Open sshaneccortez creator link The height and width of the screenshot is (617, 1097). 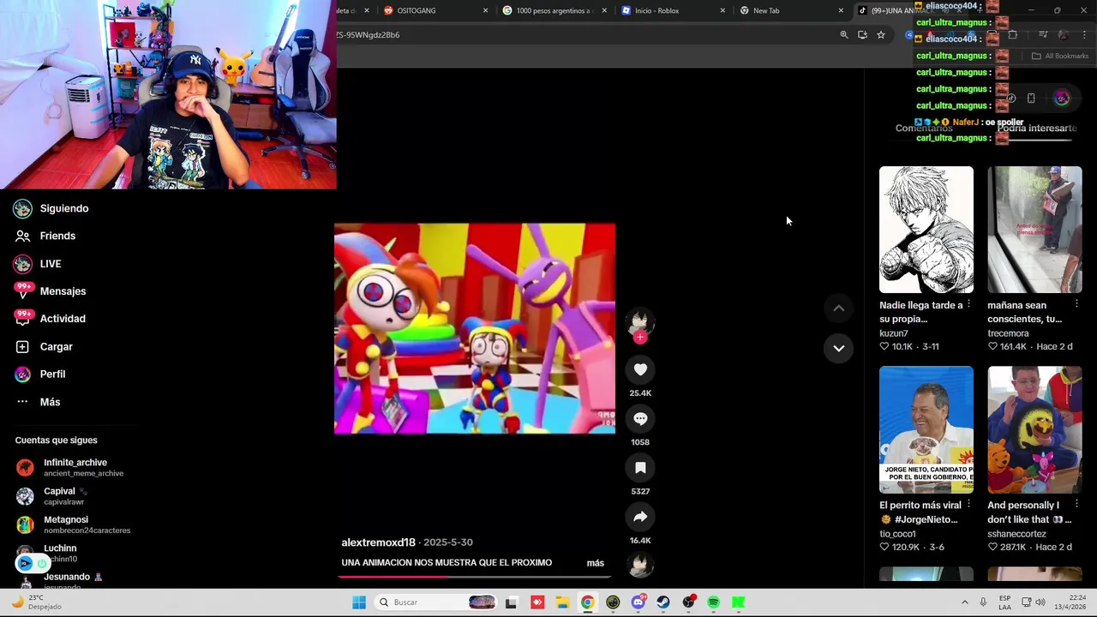[x=1016, y=534]
